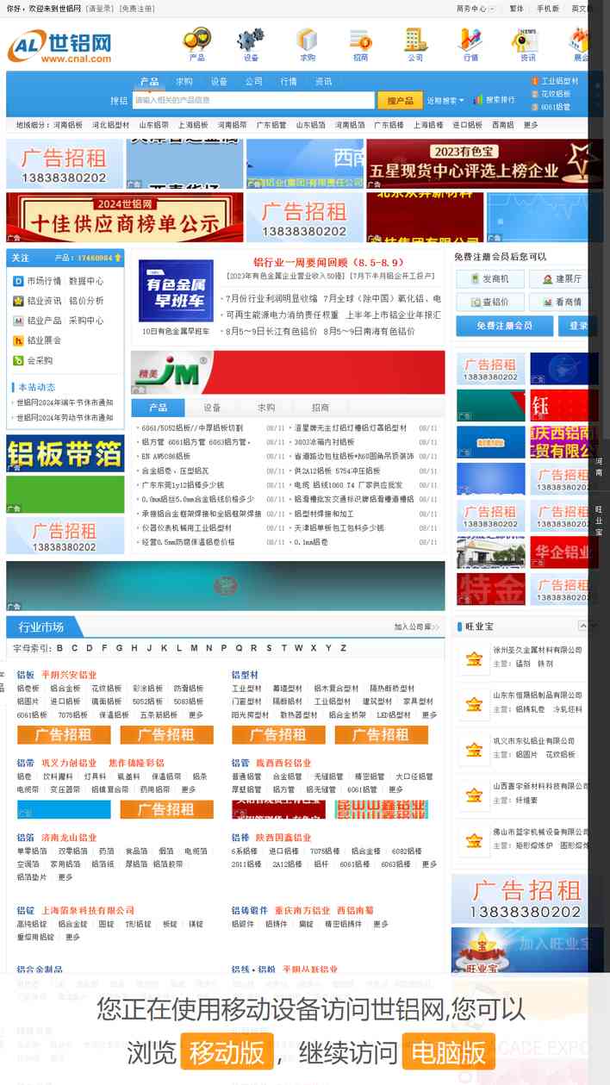Screen dimensions: 610x1085
Task: Open 请登录 link at top
Action: [99, 9]
